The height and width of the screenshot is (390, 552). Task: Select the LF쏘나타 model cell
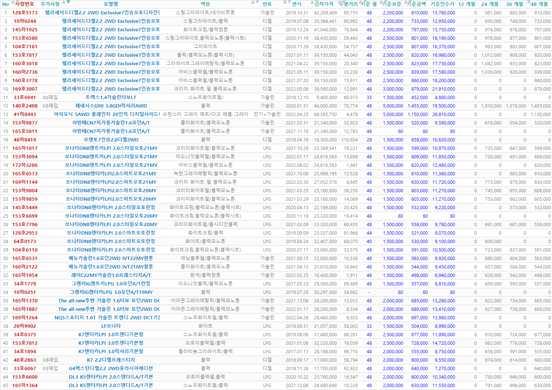(111, 326)
